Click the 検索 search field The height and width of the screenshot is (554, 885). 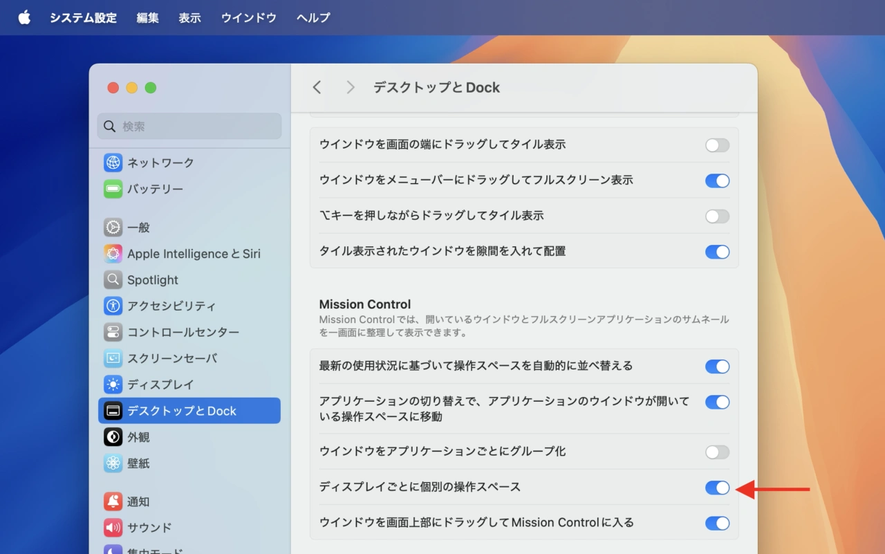pyautogui.click(x=197, y=127)
